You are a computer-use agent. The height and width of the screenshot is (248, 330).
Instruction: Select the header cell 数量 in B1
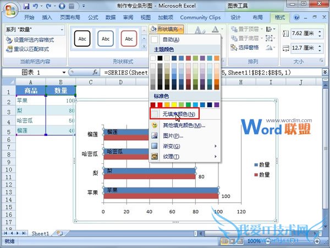(61, 91)
